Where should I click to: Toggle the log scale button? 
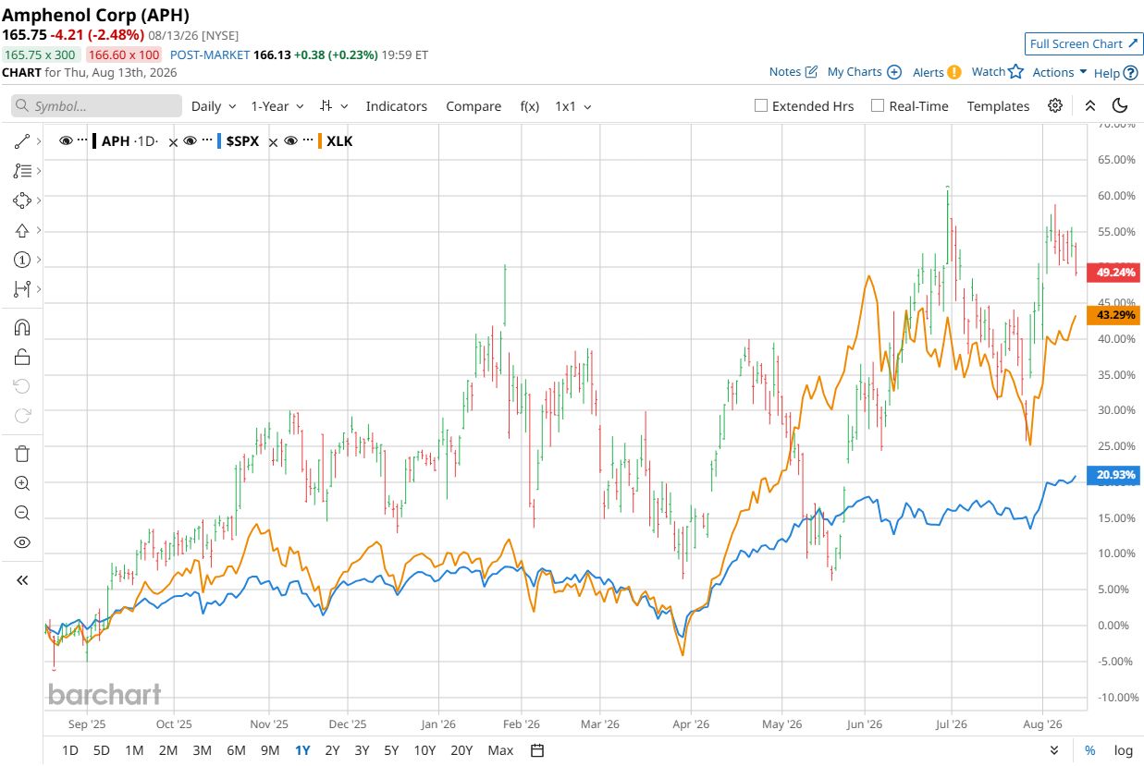tap(1123, 750)
